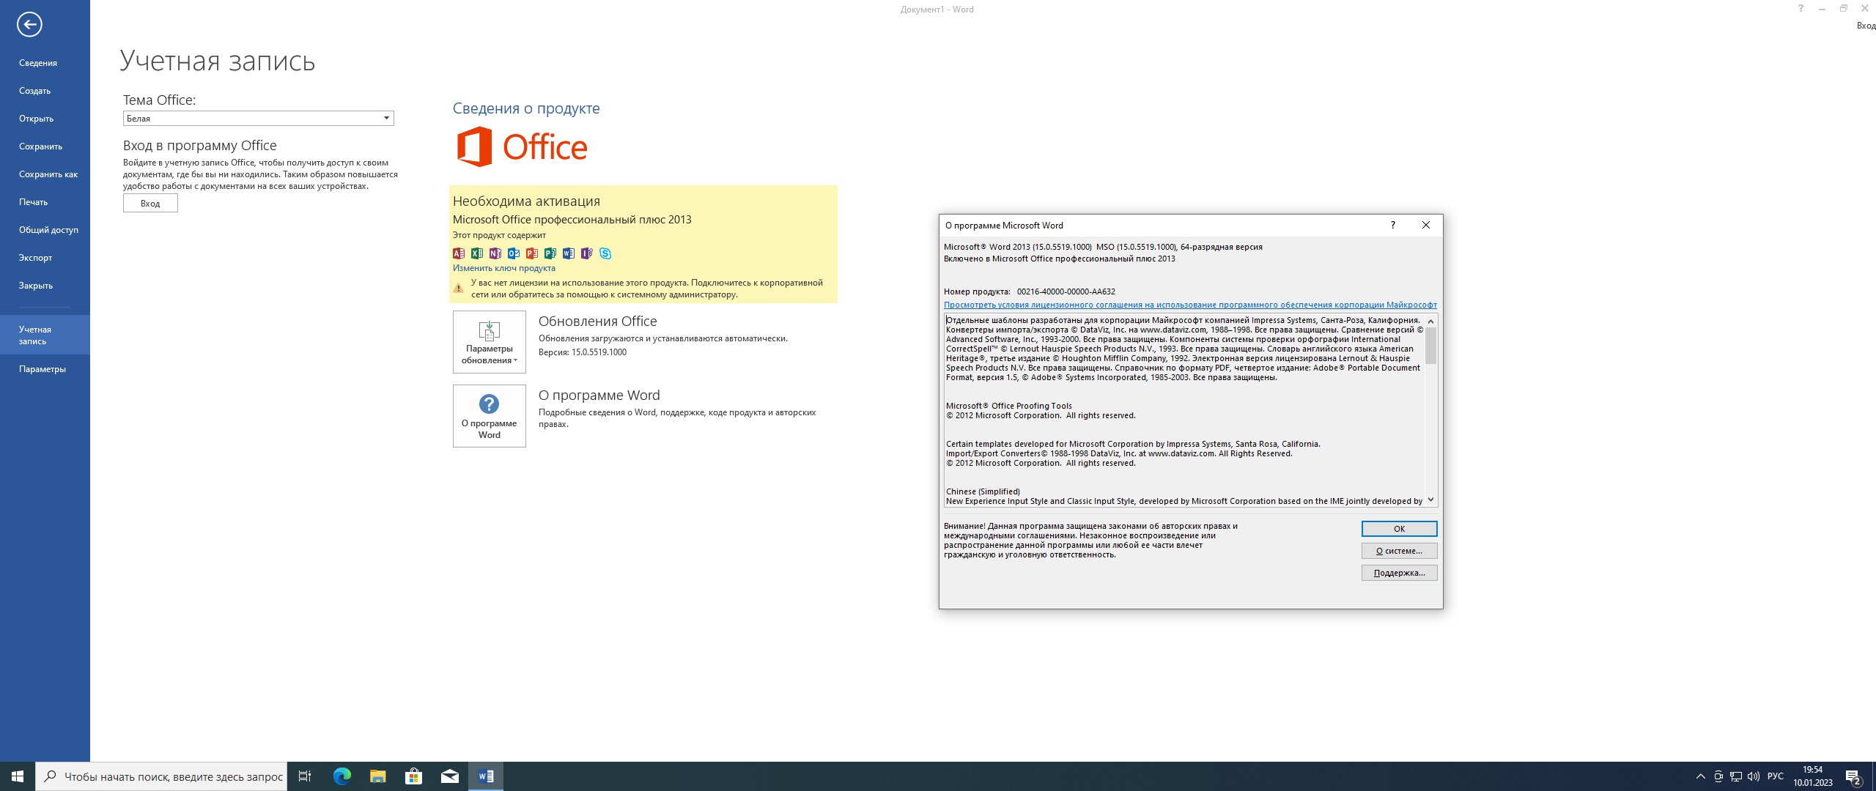Screen dimensions: 1876x791
Task: Click the Изменить ключ продукта link
Action: 503,268
